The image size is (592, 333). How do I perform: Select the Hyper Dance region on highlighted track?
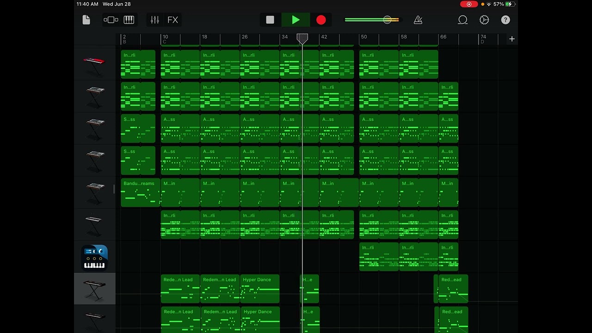point(259,289)
